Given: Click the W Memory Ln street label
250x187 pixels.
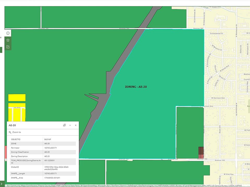Looking at the screenshot, I should (217, 48).
